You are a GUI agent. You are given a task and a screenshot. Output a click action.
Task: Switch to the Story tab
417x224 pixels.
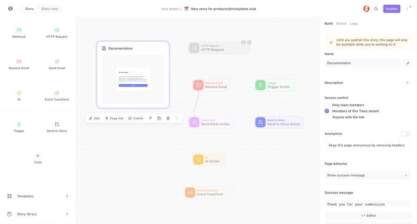[29, 9]
